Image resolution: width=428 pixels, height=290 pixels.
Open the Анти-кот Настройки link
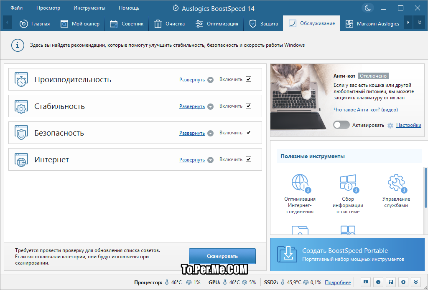tap(409, 125)
